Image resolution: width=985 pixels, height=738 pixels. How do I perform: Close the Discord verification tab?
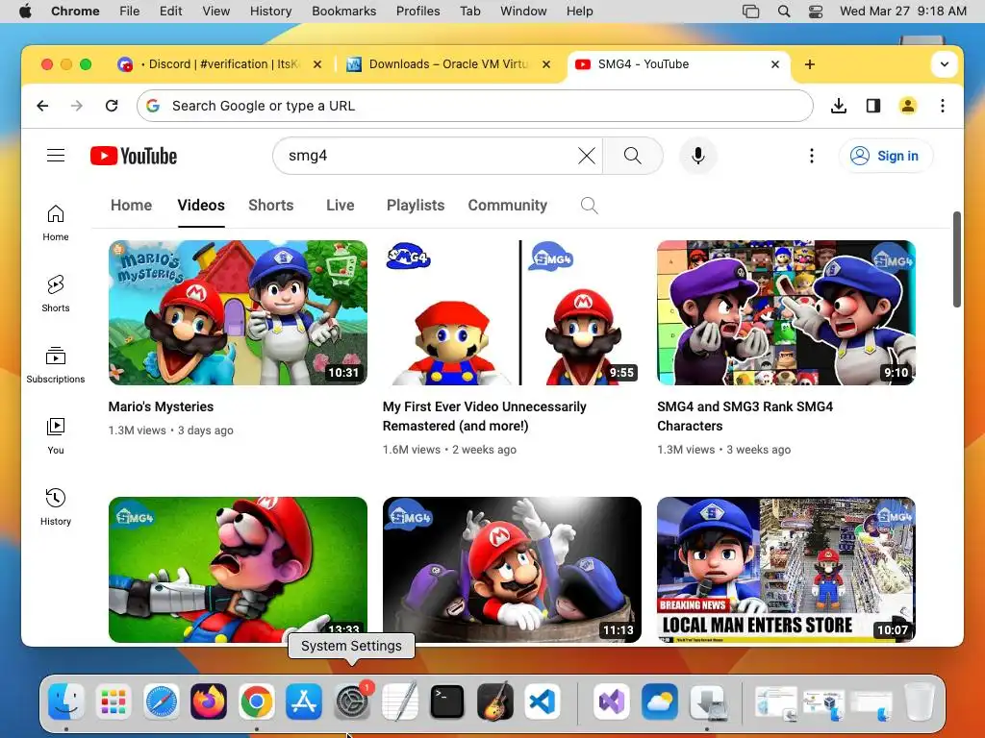(x=317, y=64)
